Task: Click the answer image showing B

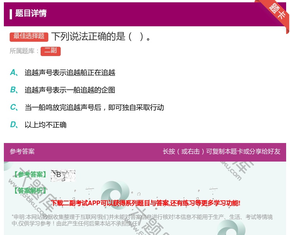Action: tap(63, 175)
